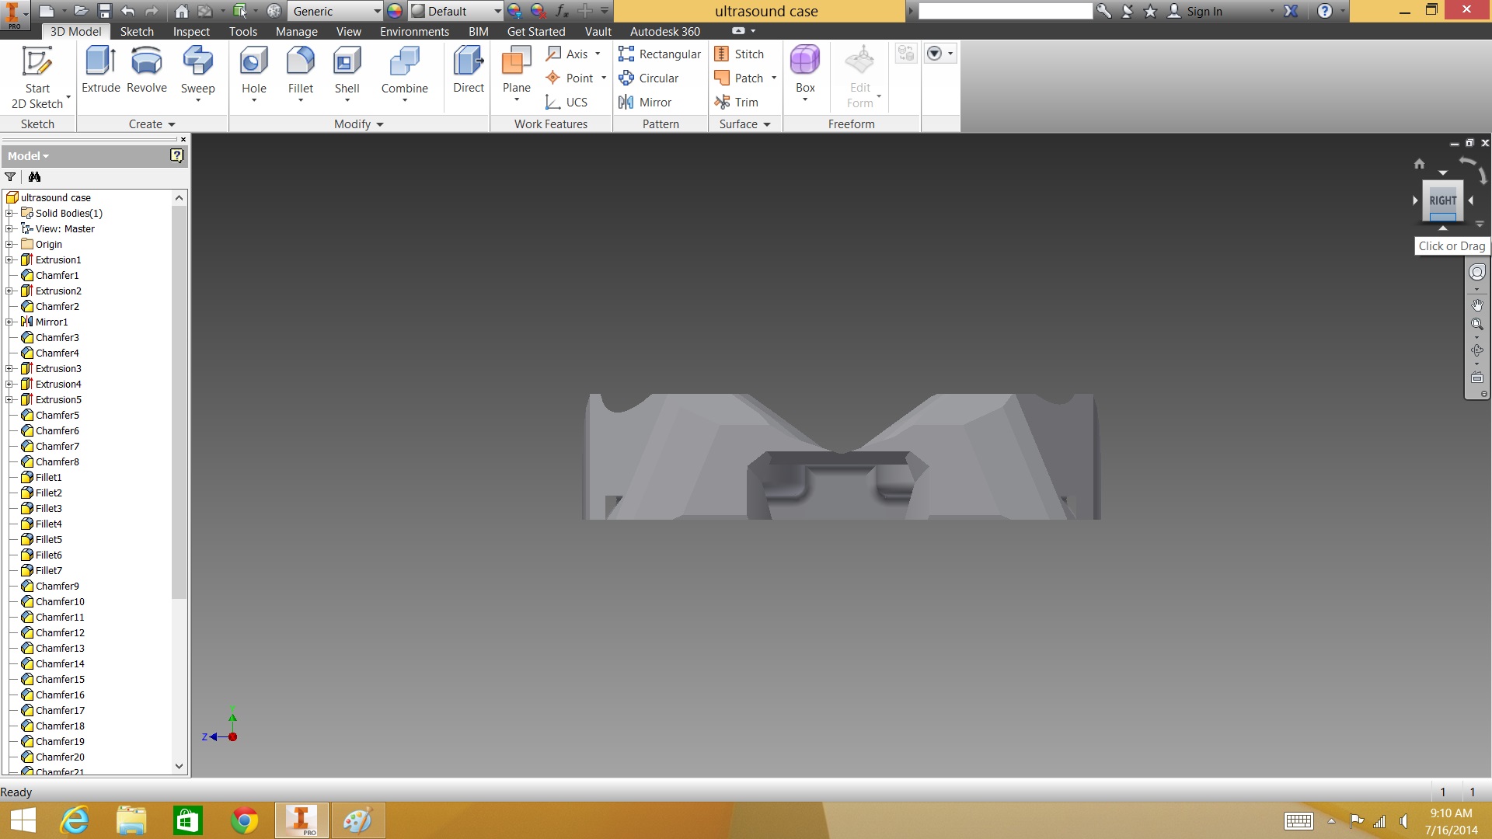Select the Trim surface tool

click(736, 102)
